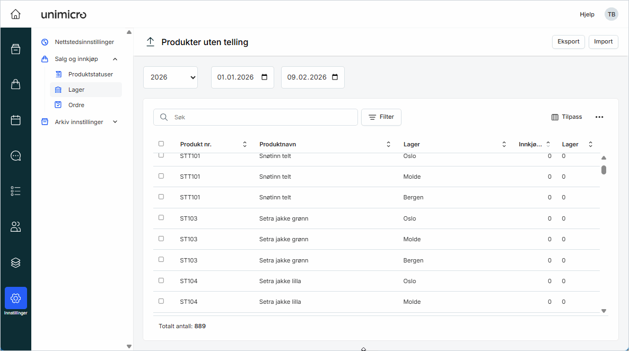Open the users sidebar icon
The image size is (629, 351).
pyautogui.click(x=15, y=227)
